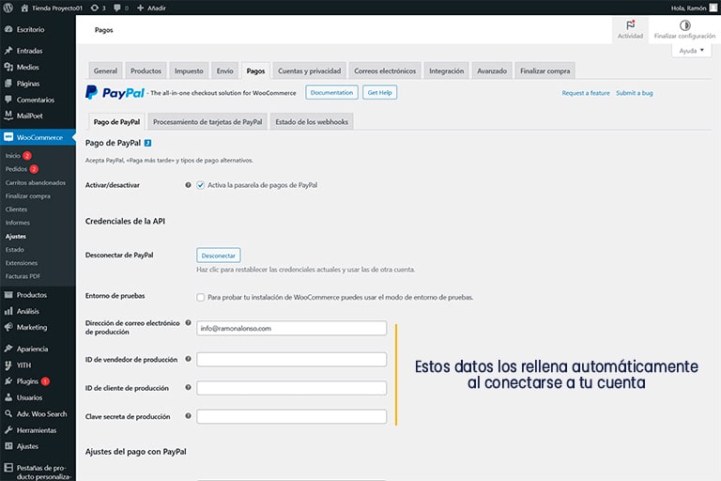Viewport: 721px width, 481px height.
Task: Open Escritorio dashboard icon in sidebar
Action: (8, 29)
